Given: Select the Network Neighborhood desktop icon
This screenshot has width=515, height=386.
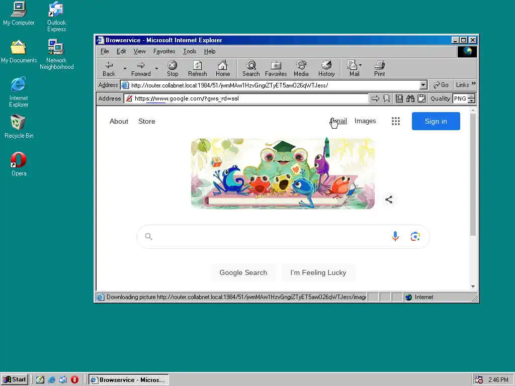Looking at the screenshot, I should (x=56, y=54).
